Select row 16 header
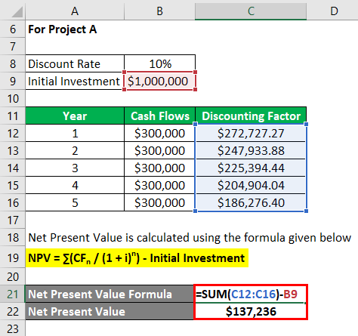 pyautogui.click(x=13, y=202)
